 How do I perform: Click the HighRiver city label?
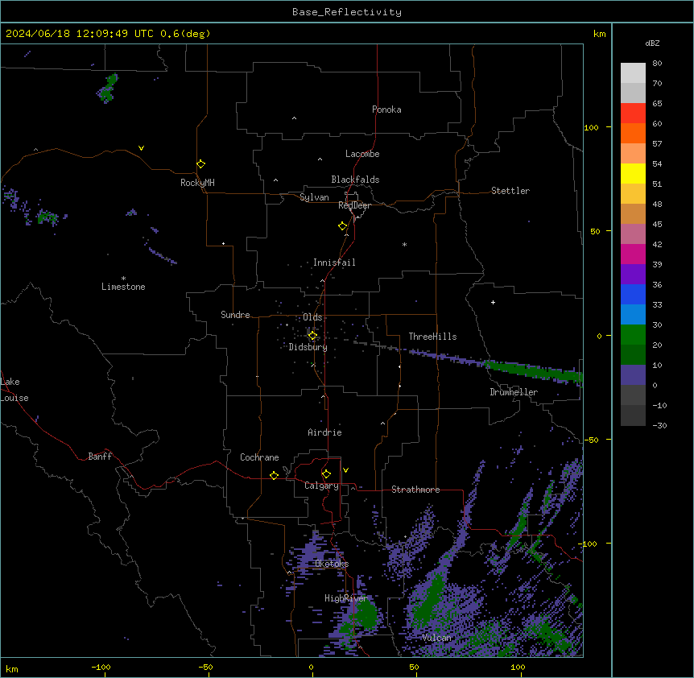(346, 598)
